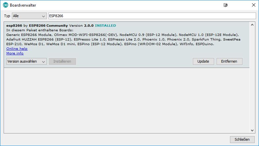259x146 pixels.
Task: Expand the Version auswählen dropdown
Action: point(26,61)
